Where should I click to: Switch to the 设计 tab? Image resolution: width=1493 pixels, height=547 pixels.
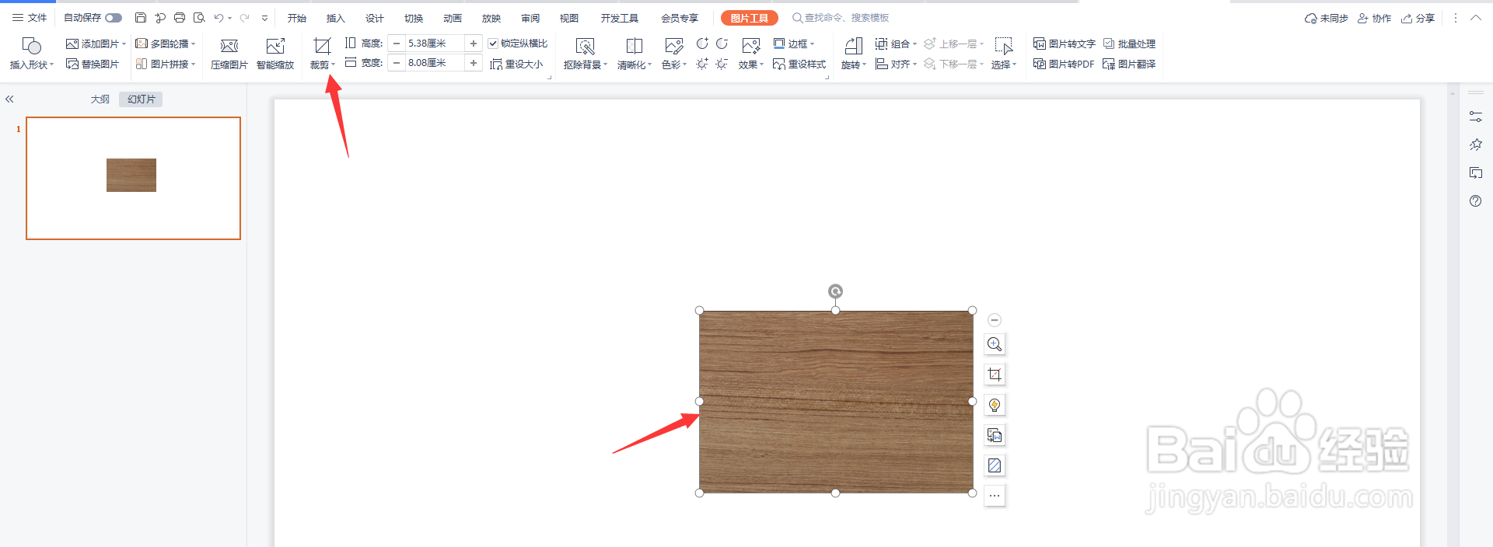[375, 18]
